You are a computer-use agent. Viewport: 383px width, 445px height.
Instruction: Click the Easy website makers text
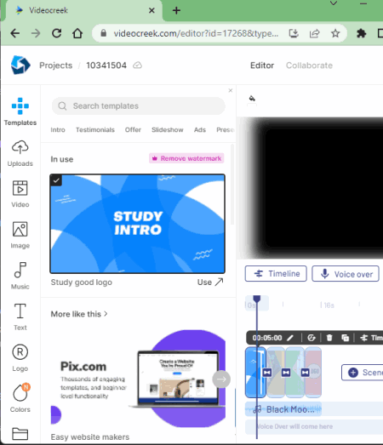[x=89, y=436]
